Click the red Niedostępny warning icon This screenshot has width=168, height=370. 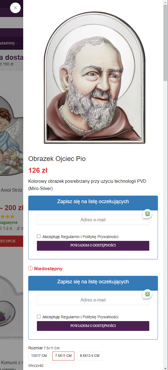pyautogui.click(x=30, y=269)
